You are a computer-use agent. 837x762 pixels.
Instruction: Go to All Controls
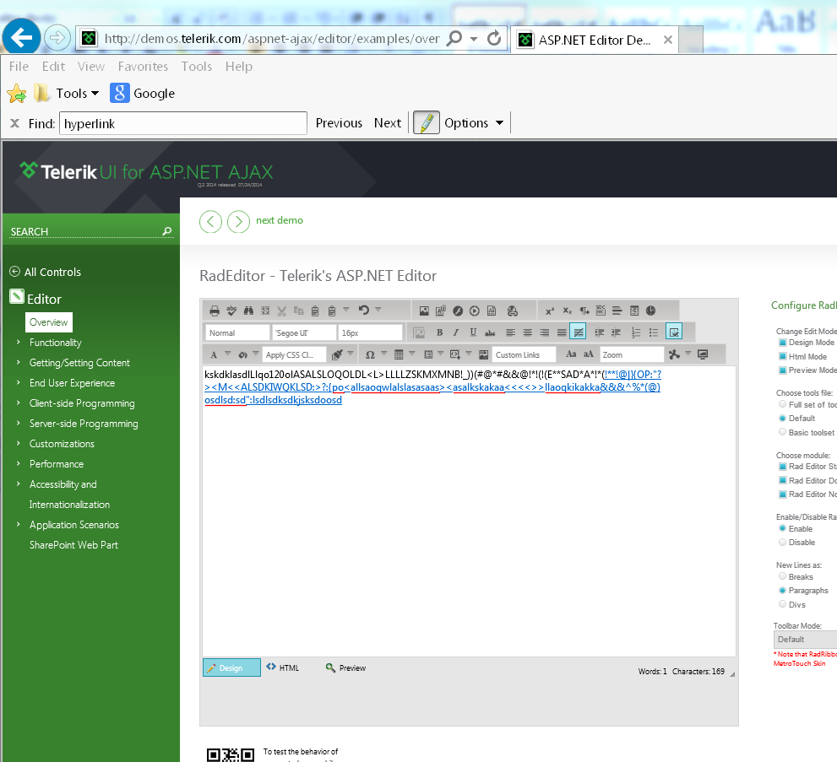pos(46,272)
